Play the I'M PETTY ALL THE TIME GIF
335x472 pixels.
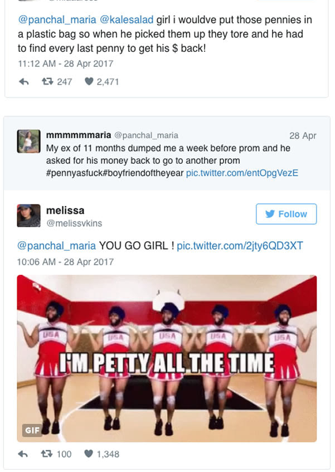(x=167, y=357)
